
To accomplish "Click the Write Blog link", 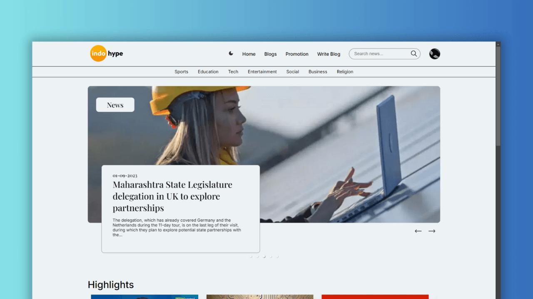I will pos(329,54).
